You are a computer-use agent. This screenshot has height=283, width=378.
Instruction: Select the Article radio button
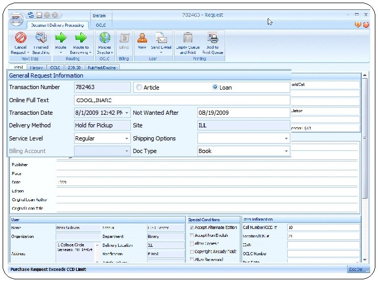tap(139, 88)
